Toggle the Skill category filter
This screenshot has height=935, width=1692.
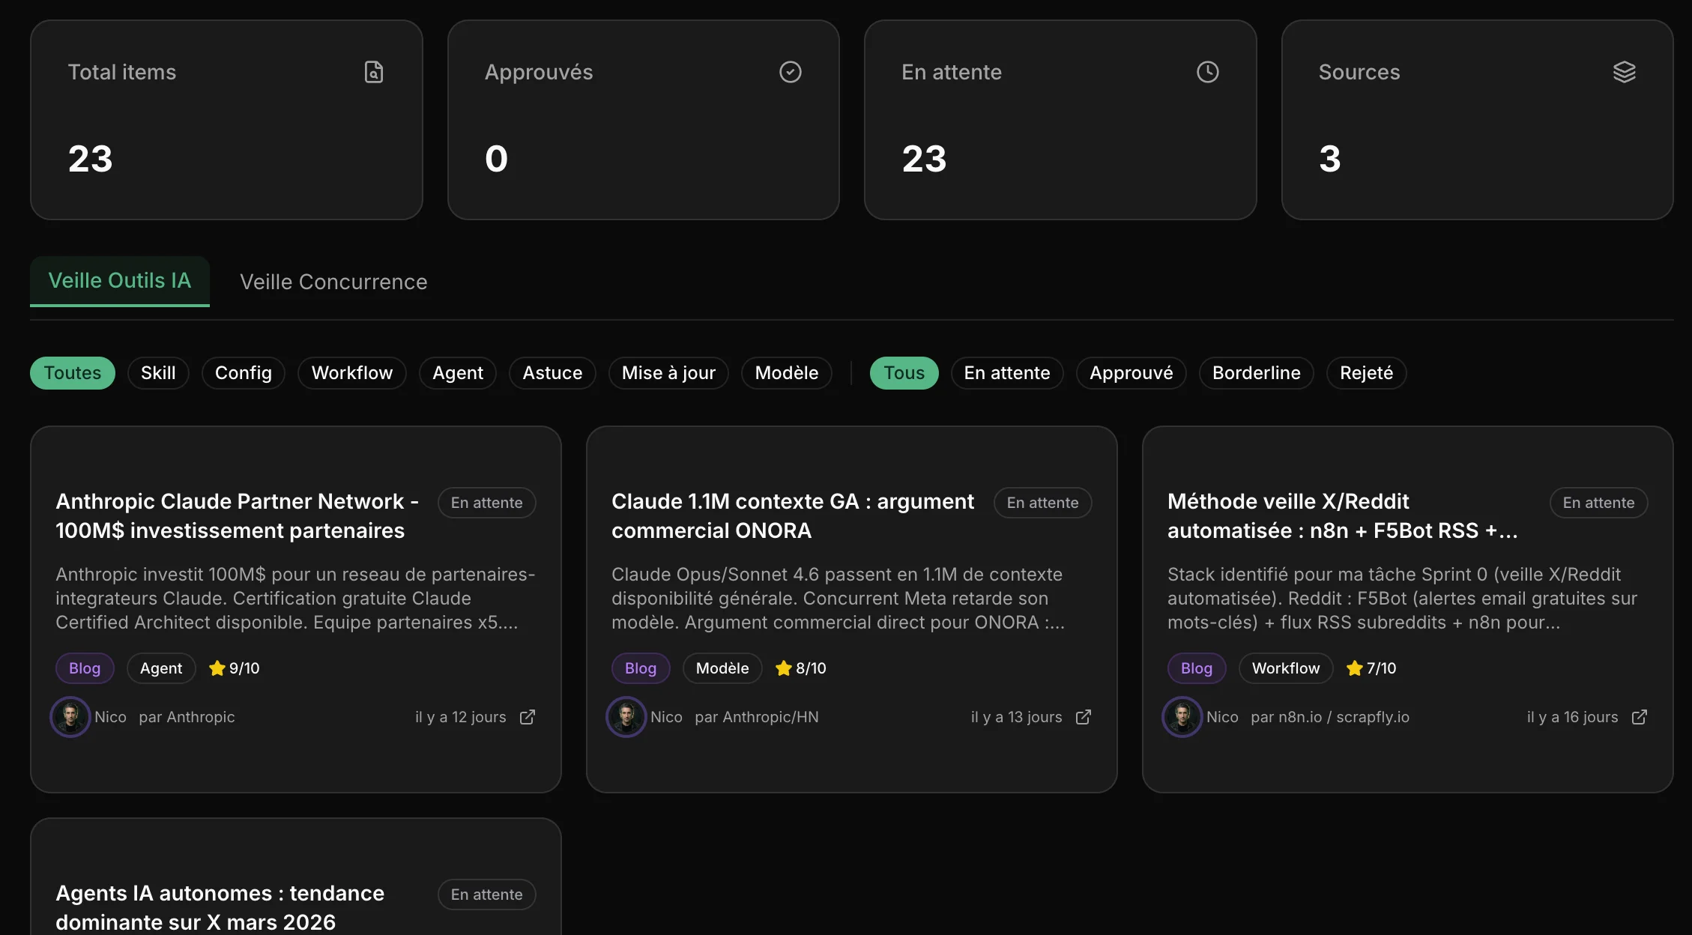(158, 373)
